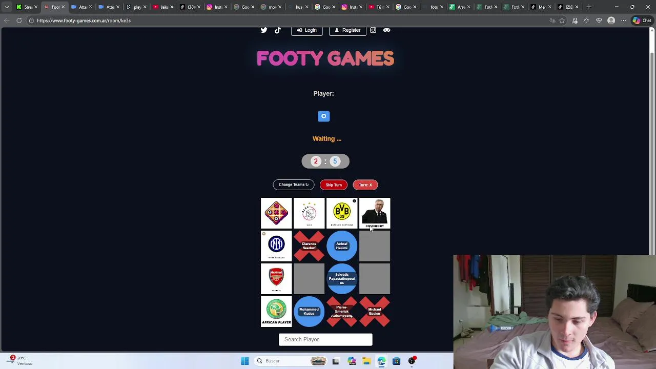656x369 pixels.
Task: Open File Explorer from taskbar
Action: 366,361
